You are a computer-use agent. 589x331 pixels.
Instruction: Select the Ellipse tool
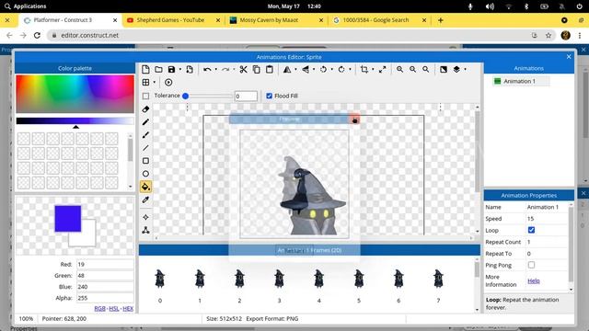[145, 174]
